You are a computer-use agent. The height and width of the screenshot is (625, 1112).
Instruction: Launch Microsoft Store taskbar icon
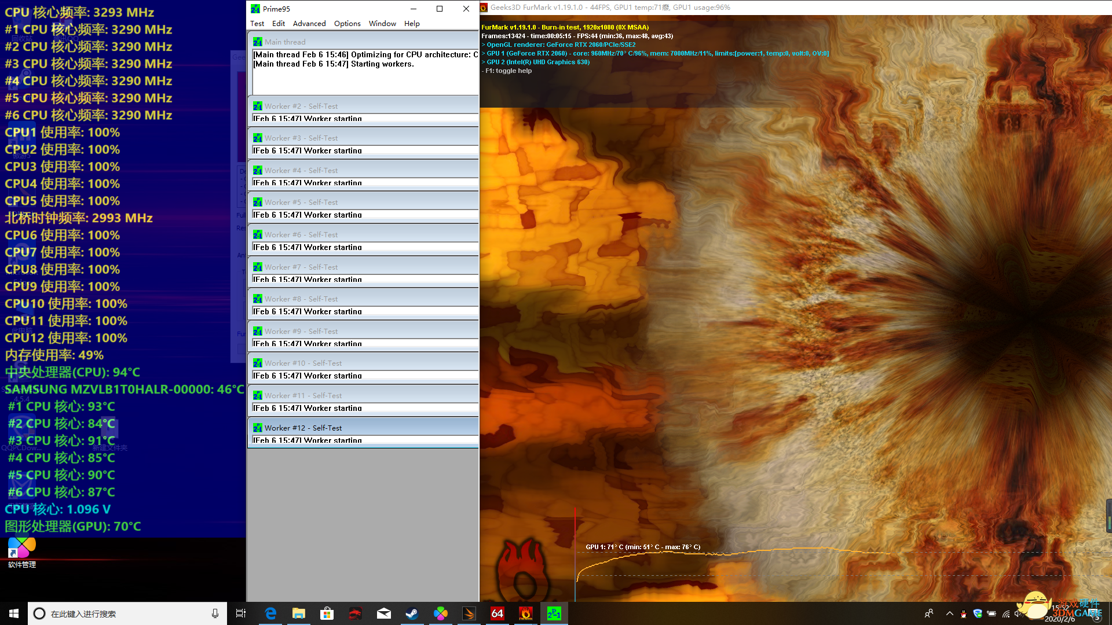pos(327,613)
